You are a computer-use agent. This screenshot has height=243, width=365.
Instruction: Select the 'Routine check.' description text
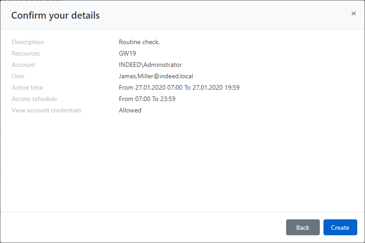[139, 42]
